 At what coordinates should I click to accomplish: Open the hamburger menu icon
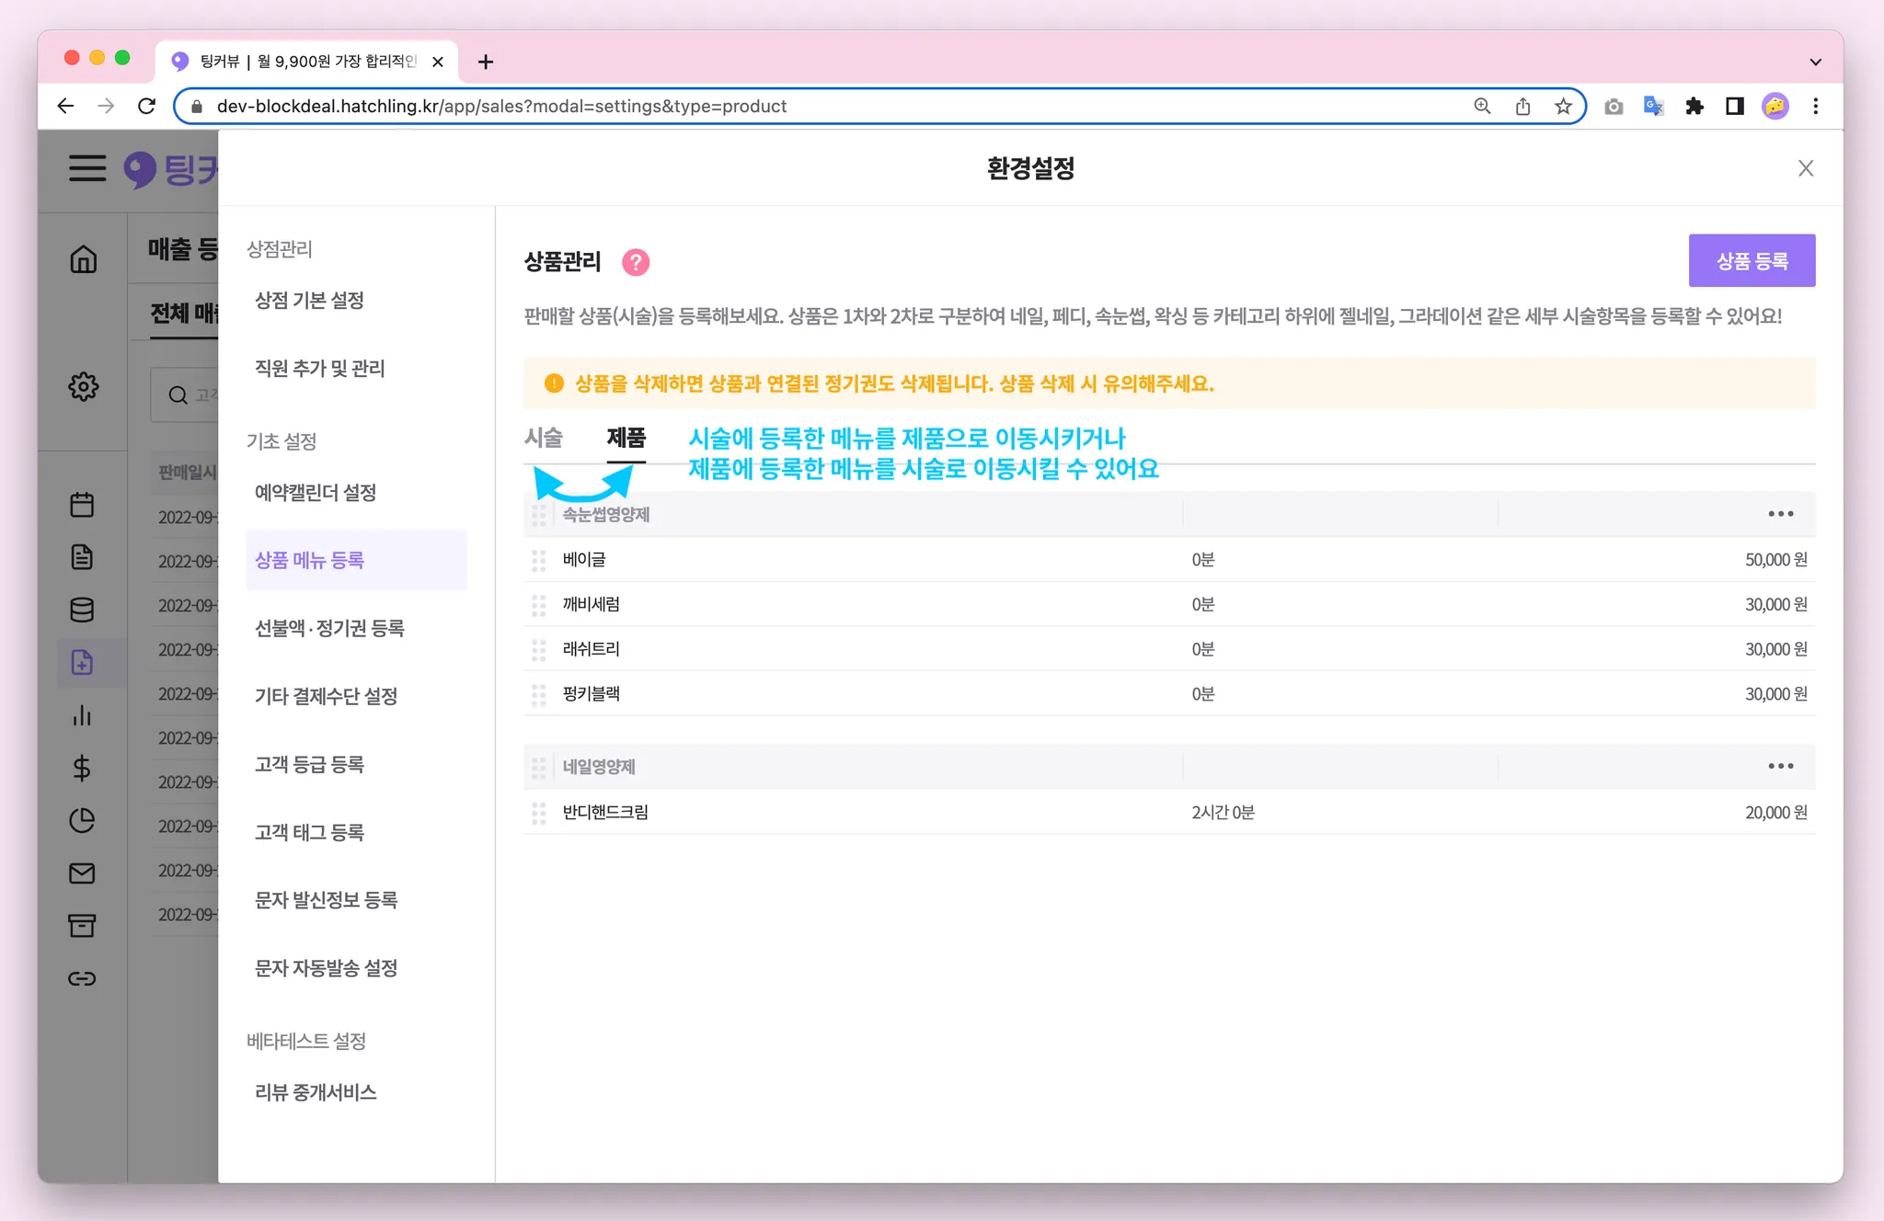click(x=87, y=168)
